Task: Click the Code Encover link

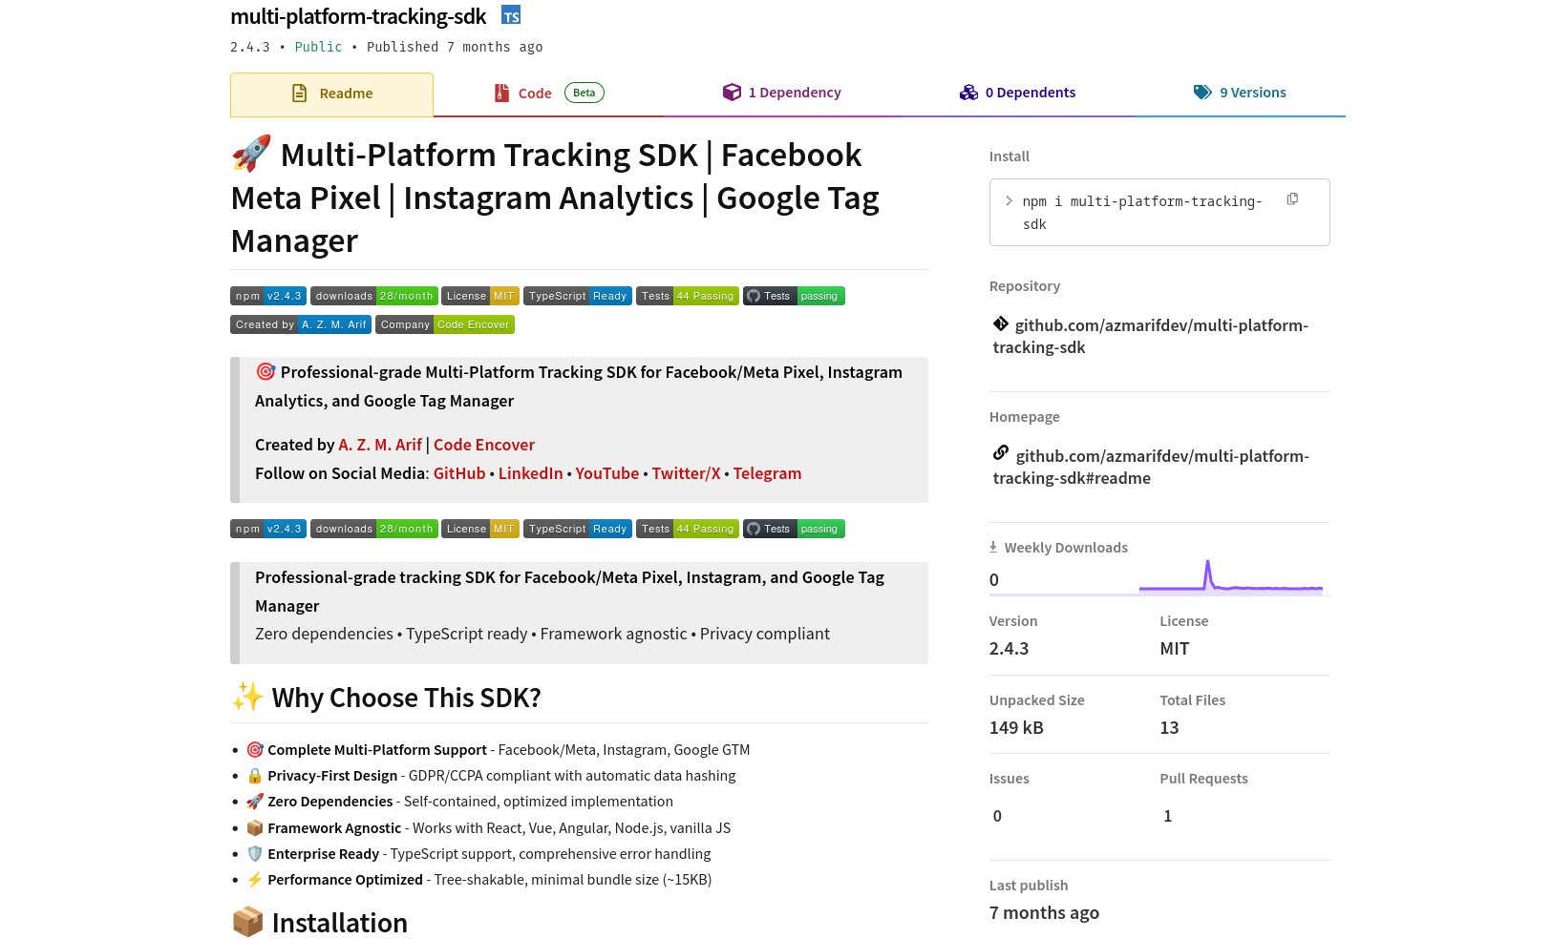Action: coord(484,445)
